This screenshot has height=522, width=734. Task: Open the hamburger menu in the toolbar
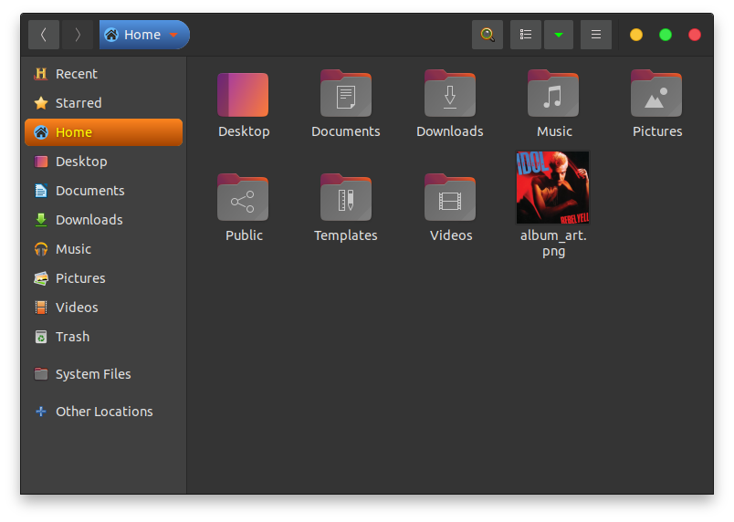tap(596, 35)
